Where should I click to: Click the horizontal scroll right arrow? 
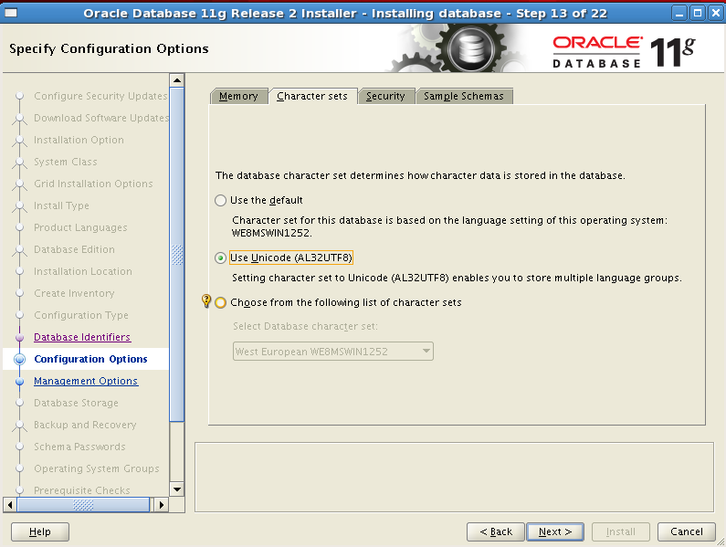pos(161,504)
